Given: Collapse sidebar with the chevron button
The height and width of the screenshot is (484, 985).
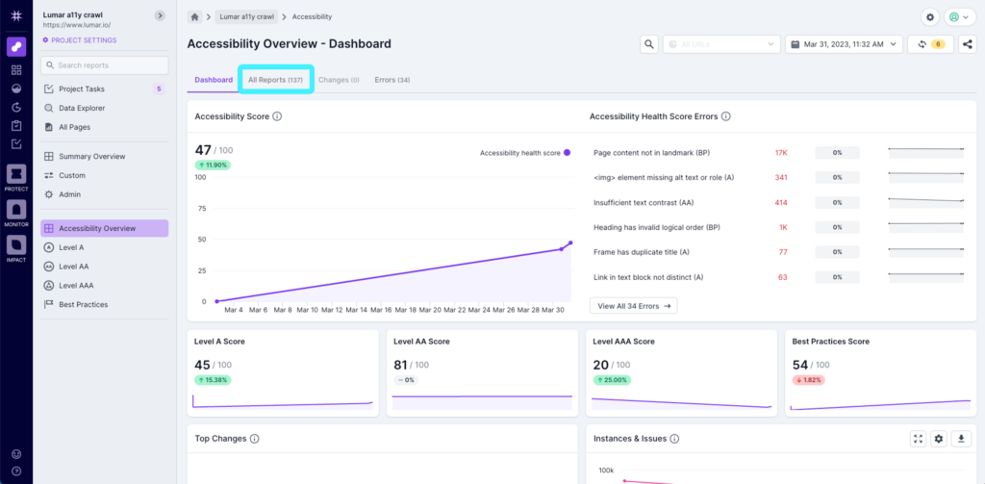Looking at the screenshot, I should coord(160,15).
